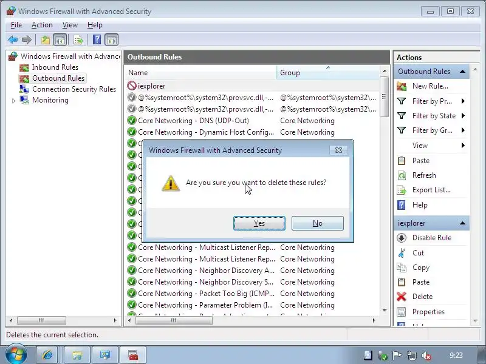
Task: Click the Copy pages icon
Action: point(402,268)
